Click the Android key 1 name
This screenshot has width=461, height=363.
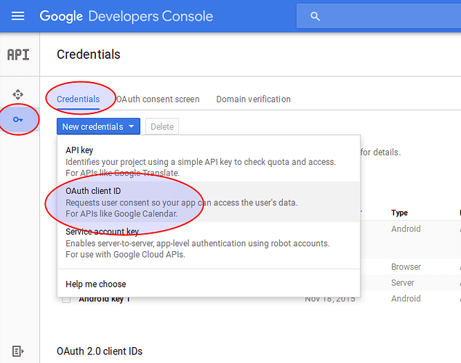104,299
